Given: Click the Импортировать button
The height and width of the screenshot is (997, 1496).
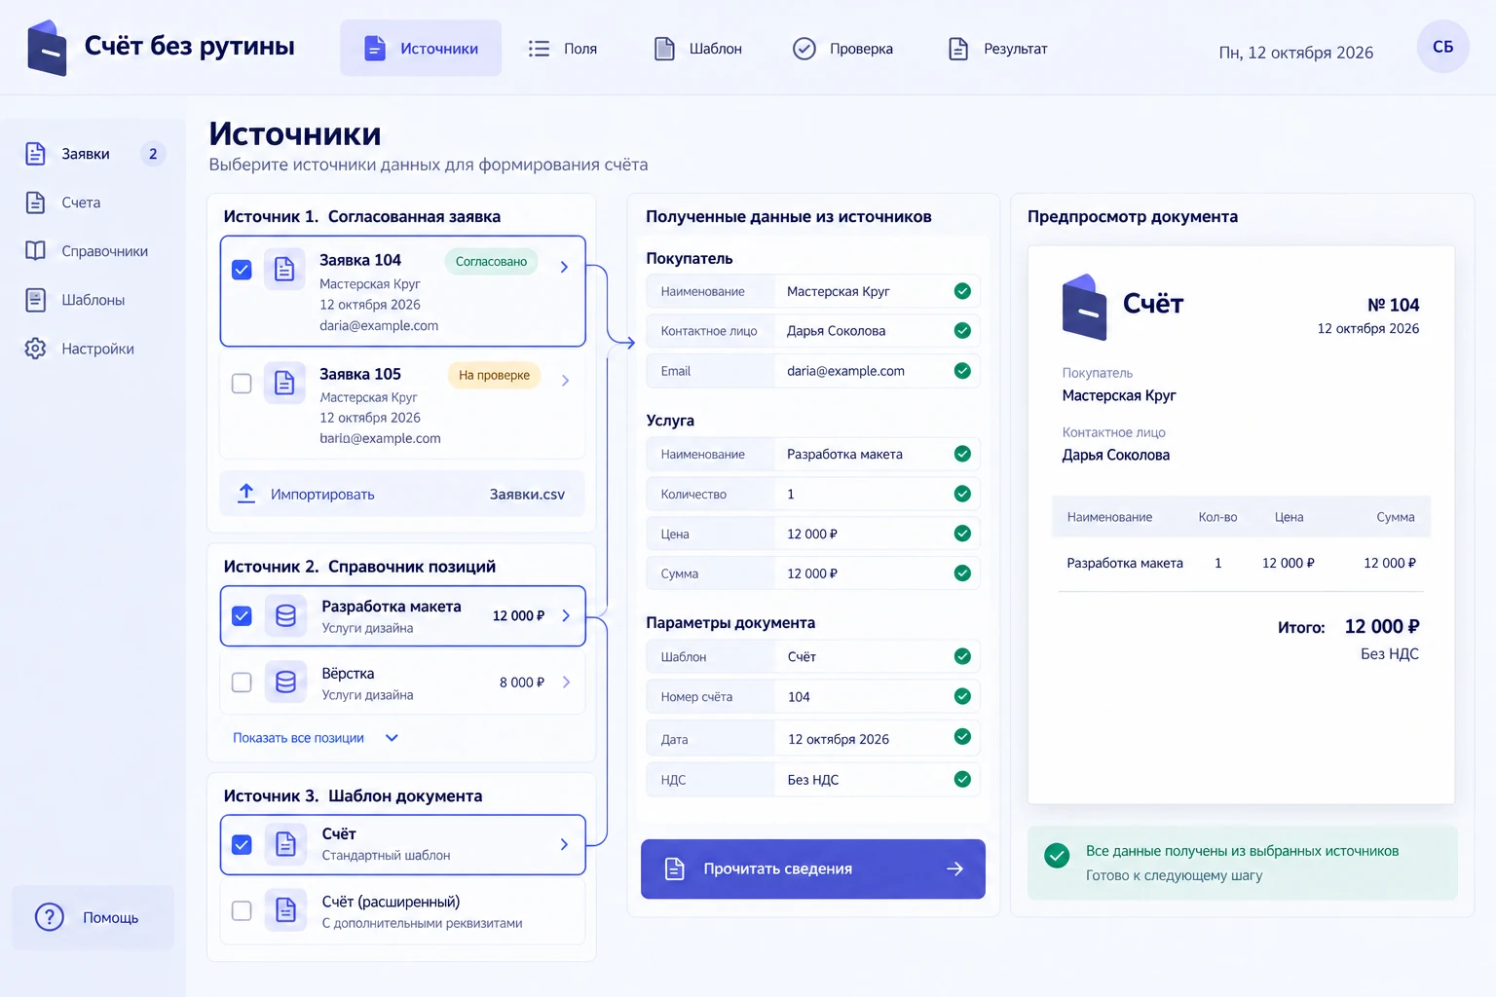Looking at the screenshot, I should (402, 494).
